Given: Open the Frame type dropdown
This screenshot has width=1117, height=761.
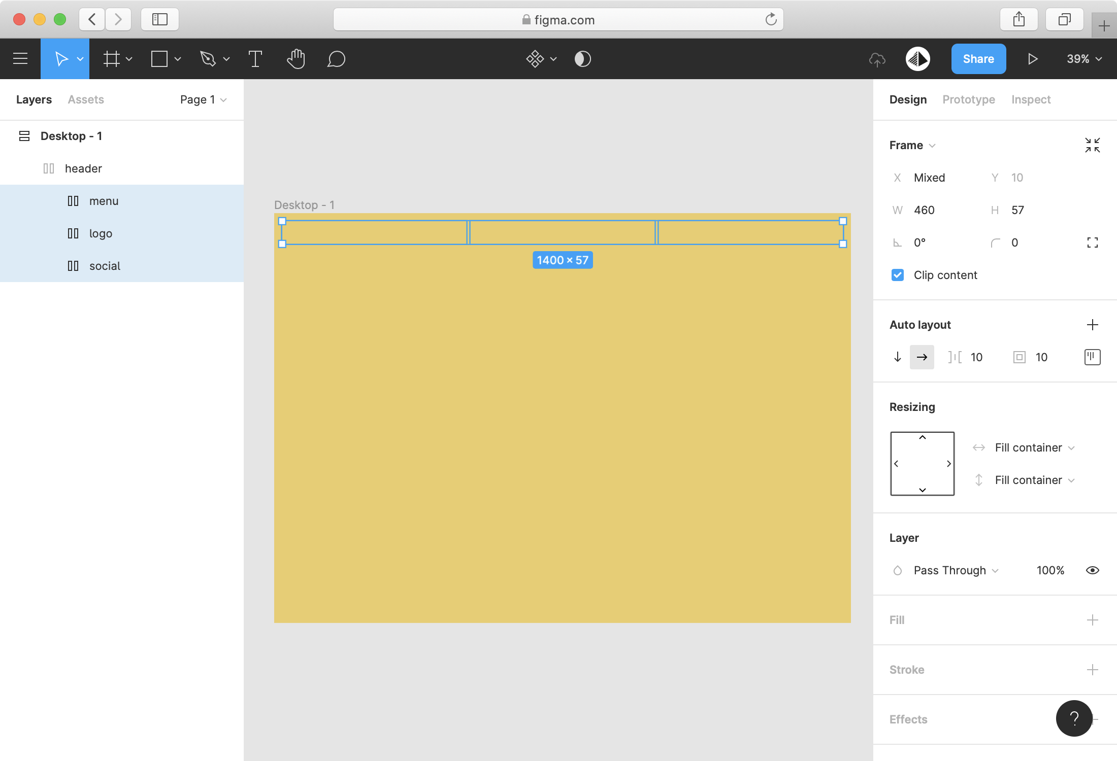Looking at the screenshot, I should [912, 145].
